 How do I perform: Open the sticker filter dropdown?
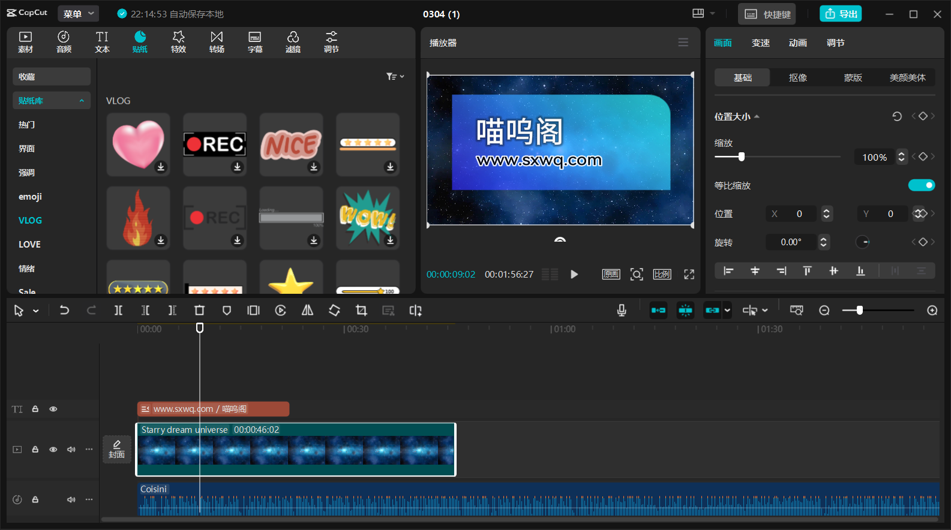tap(395, 76)
